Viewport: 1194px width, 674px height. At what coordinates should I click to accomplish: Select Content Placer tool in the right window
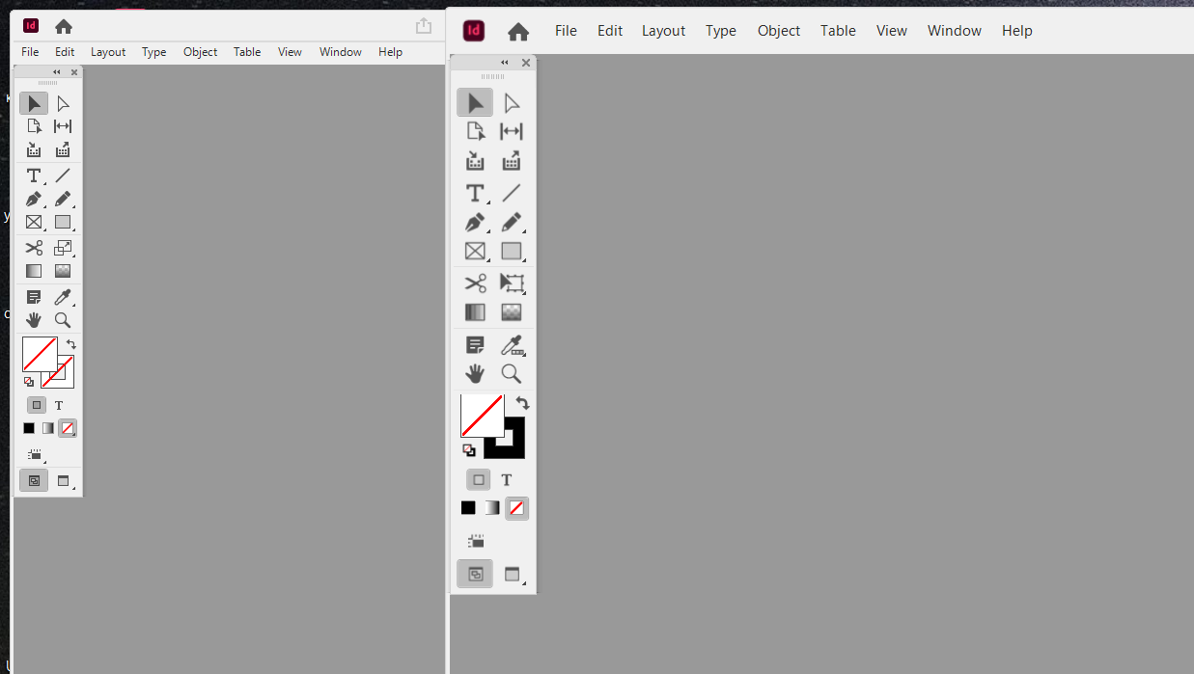coord(512,161)
